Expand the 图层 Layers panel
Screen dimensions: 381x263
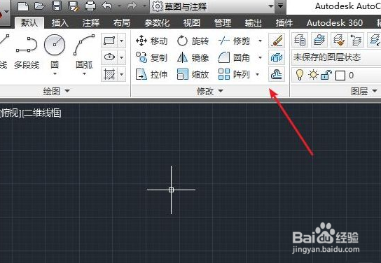(x=363, y=91)
